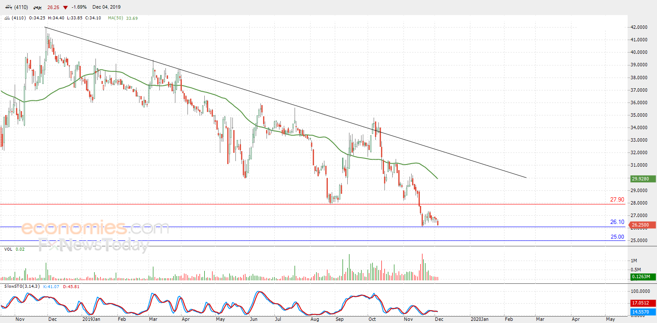Click the 2019Jan time axis label
Screen dimensions: 657x323
(91, 320)
